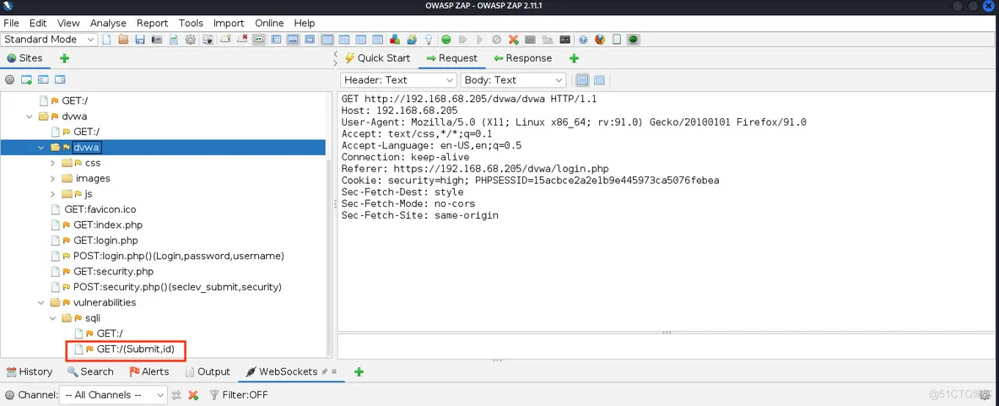999x406 pixels.
Task: Expand the images folder node
Action: tap(53, 178)
